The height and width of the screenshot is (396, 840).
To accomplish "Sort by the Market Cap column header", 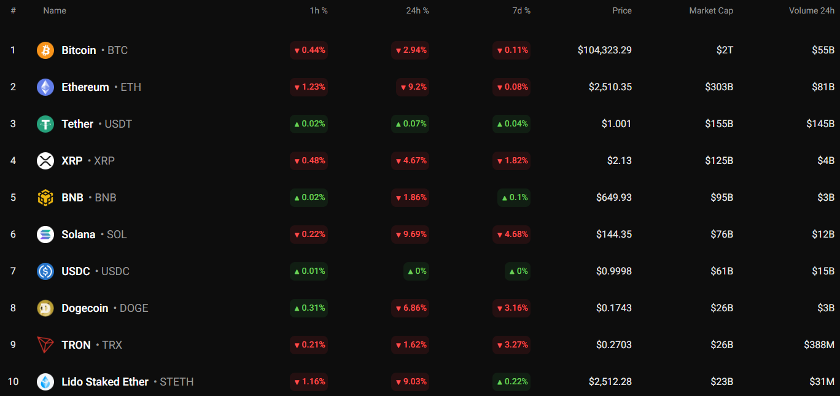I will (x=710, y=10).
